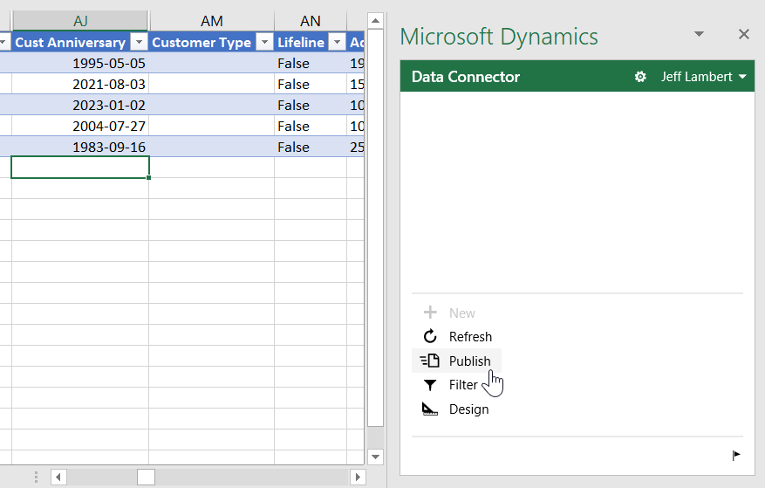Open Customer Type column filter dropdown

(264, 43)
